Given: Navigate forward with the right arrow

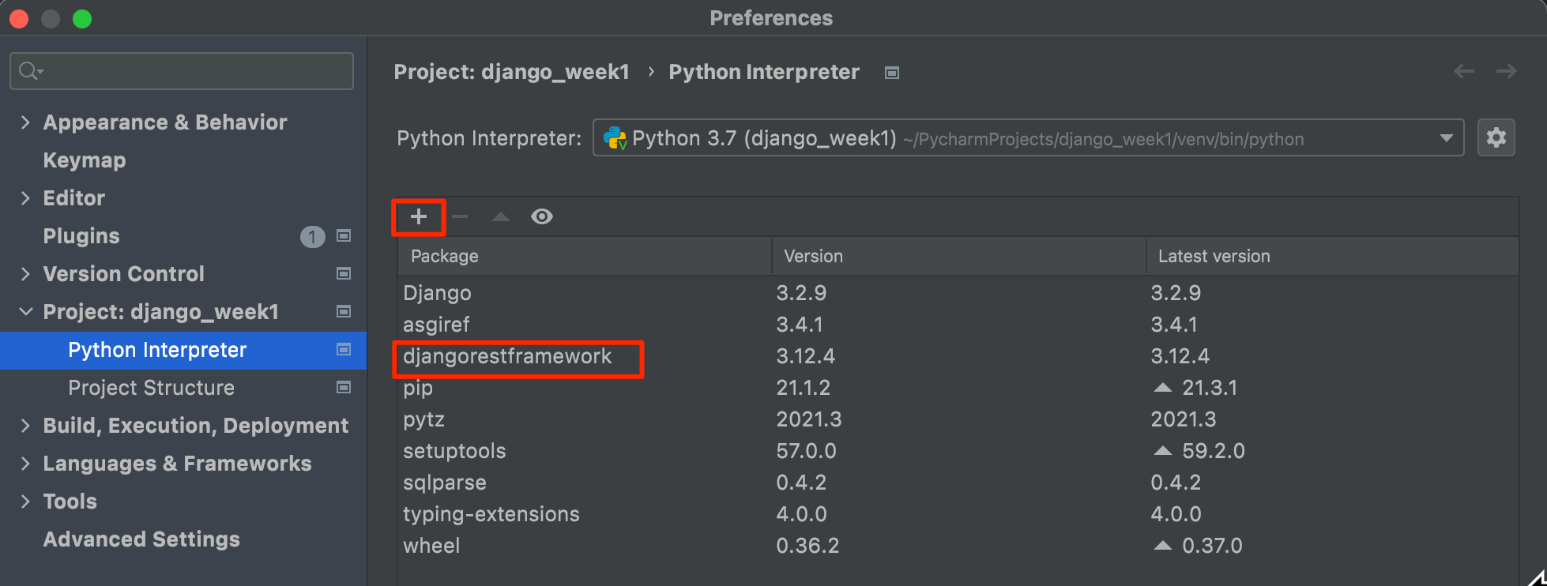Looking at the screenshot, I should point(1507,72).
